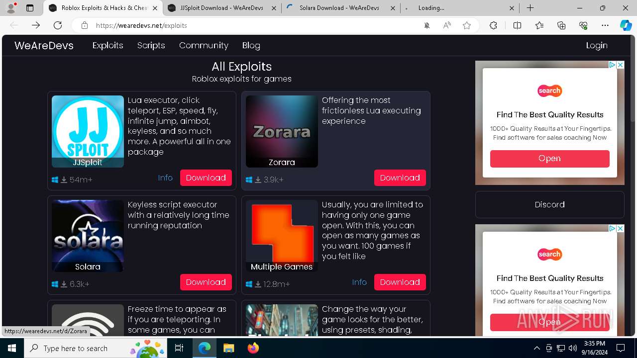
Task: Open the Windows notification center
Action: pos(621,348)
